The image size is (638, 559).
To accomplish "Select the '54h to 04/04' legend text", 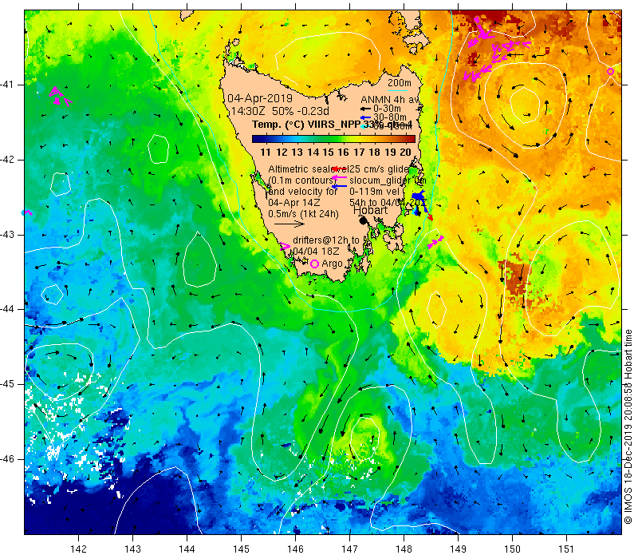I will pyautogui.click(x=378, y=203).
